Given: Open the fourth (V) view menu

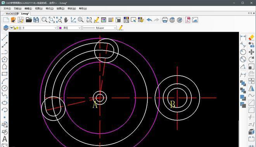Looking at the screenshot, I should click(39, 9).
